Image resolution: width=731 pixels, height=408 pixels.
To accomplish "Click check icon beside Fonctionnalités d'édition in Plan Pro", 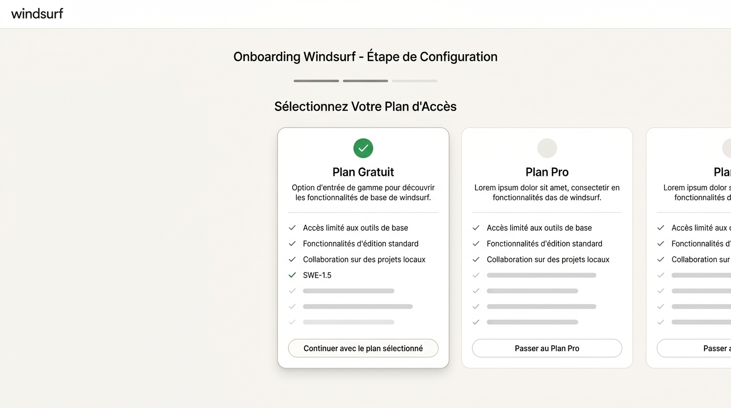I will point(476,244).
